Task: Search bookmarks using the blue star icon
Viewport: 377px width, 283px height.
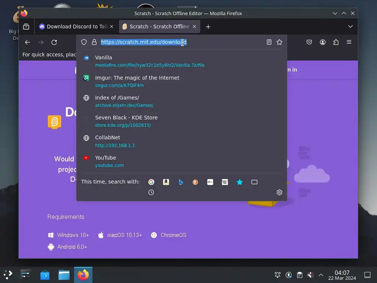Action: [240, 182]
